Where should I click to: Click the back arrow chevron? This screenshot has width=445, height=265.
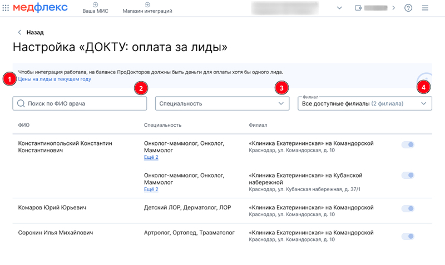(x=19, y=32)
